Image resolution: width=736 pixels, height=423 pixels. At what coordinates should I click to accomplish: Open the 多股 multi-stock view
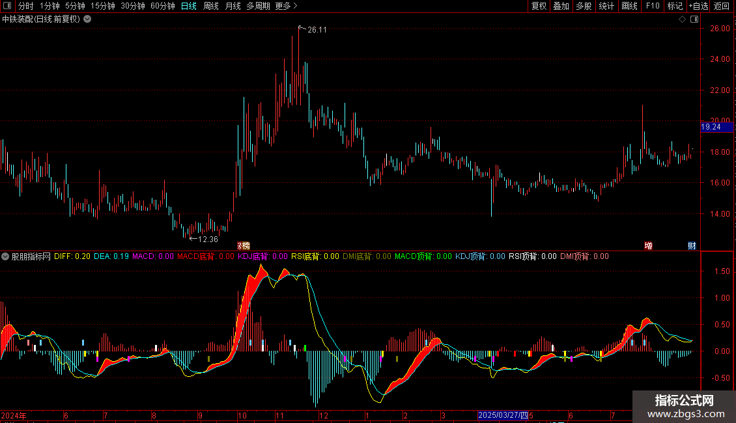pyautogui.click(x=584, y=6)
